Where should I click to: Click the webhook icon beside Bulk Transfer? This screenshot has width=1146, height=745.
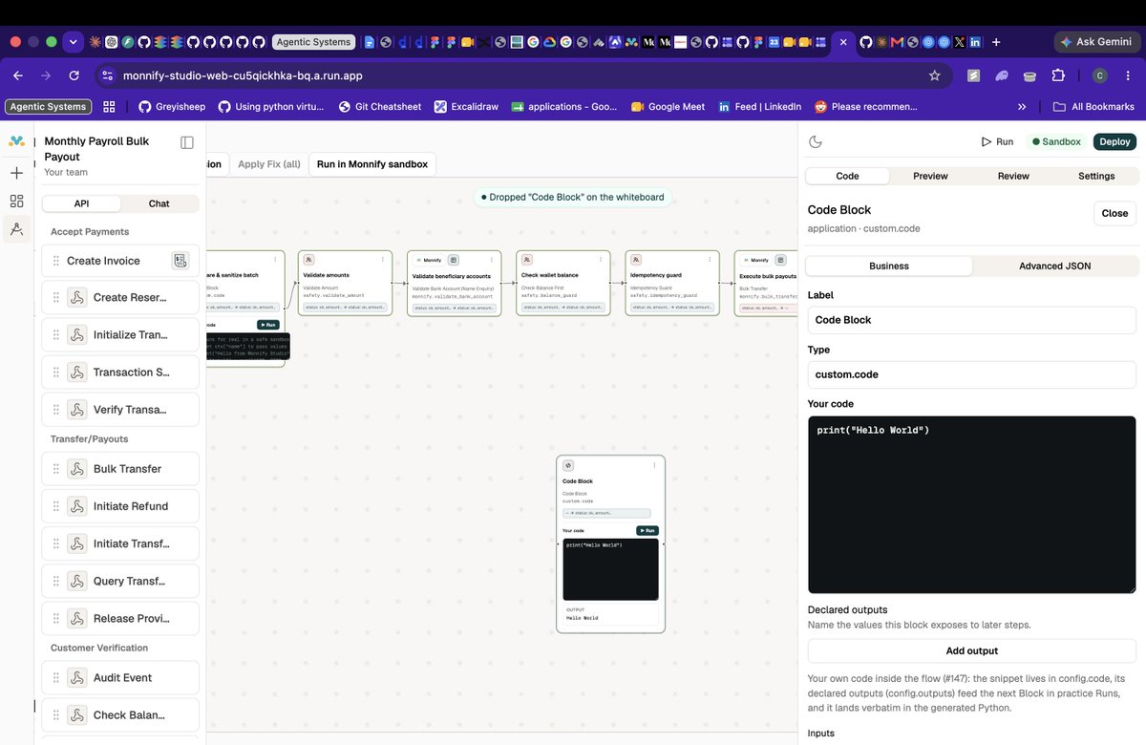77,469
